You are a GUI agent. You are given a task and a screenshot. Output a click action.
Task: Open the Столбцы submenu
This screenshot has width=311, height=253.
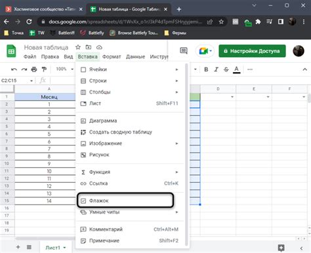coord(131,92)
